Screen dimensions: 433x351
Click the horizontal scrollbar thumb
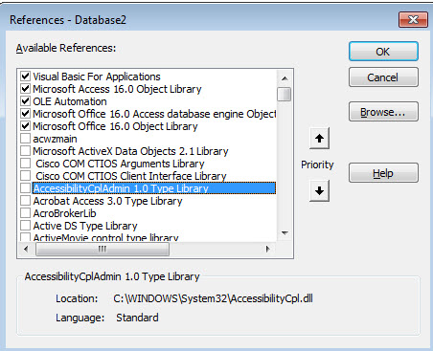point(103,249)
